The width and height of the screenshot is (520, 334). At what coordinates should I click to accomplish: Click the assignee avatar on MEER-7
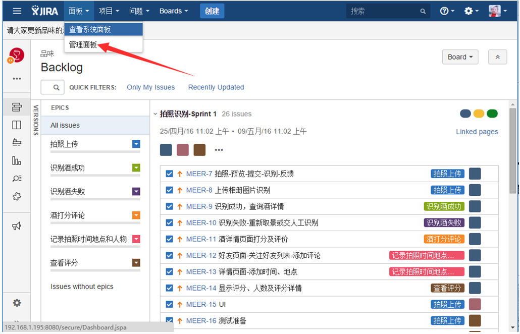(x=475, y=174)
